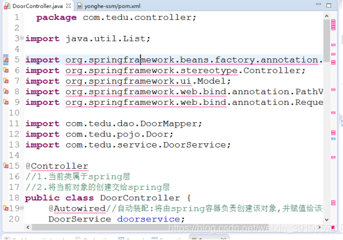
Task: Click 'package' keyword on line 1
Action: tap(56, 17)
